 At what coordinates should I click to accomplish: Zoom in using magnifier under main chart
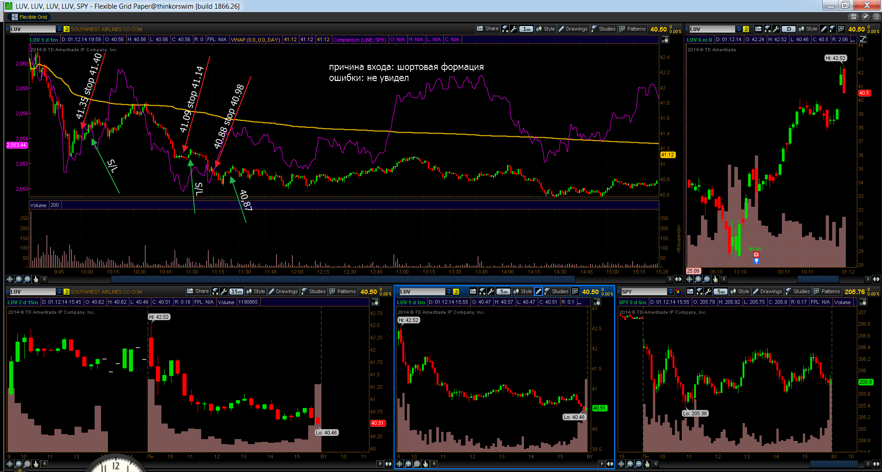coord(19,279)
